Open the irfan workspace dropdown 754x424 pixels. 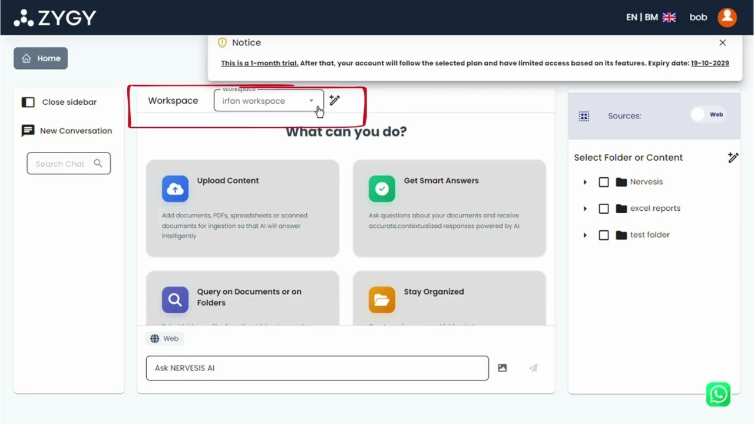tap(269, 101)
